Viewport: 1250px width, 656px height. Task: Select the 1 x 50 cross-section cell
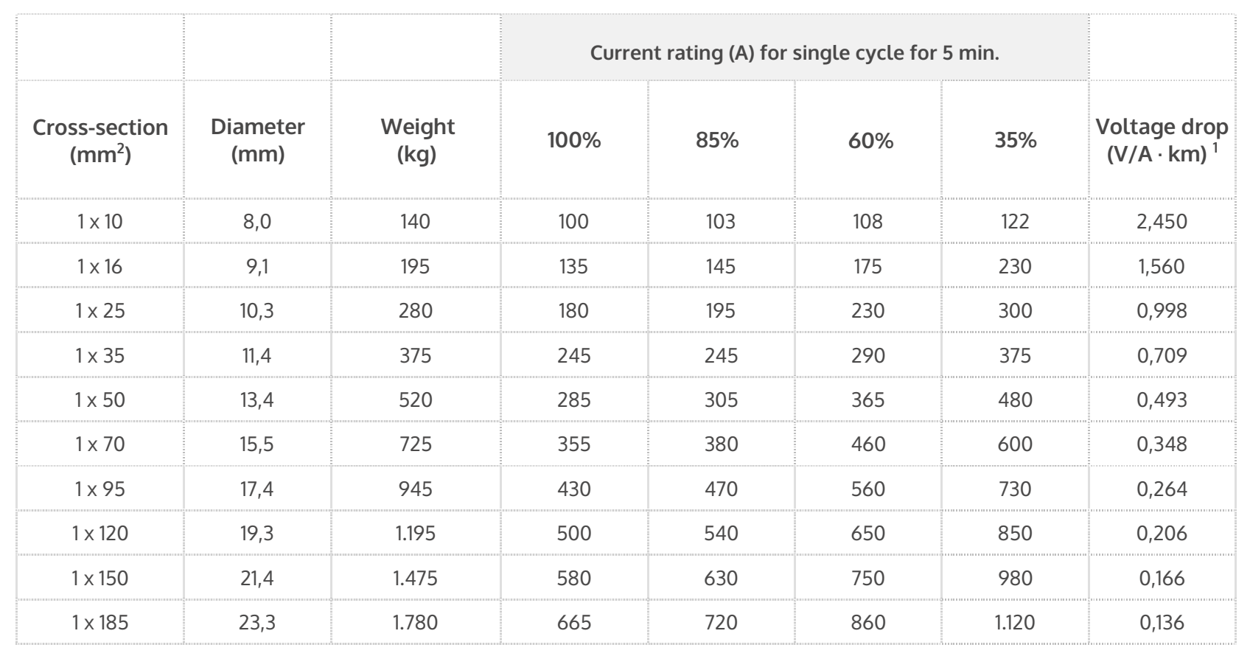[100, 399]
